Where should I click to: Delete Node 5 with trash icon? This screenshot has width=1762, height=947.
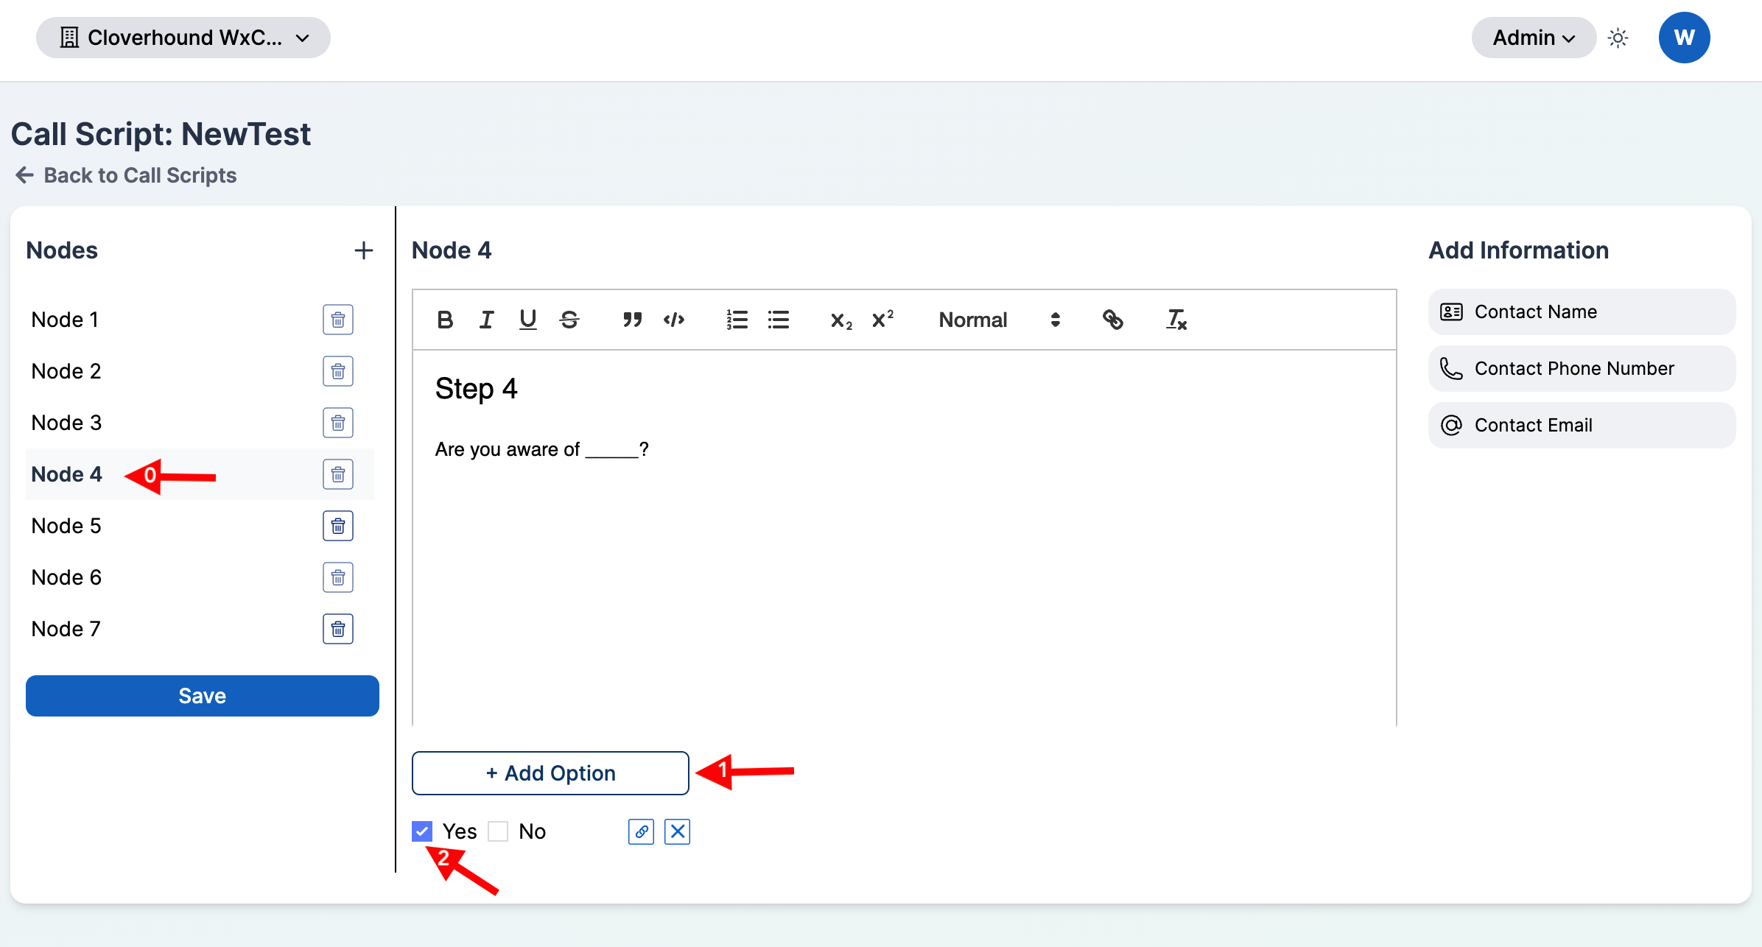[x=338, y=526]
